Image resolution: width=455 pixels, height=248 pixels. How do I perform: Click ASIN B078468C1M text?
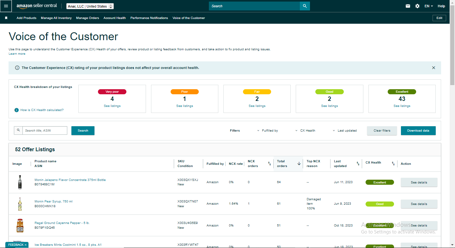coord(45,184)
